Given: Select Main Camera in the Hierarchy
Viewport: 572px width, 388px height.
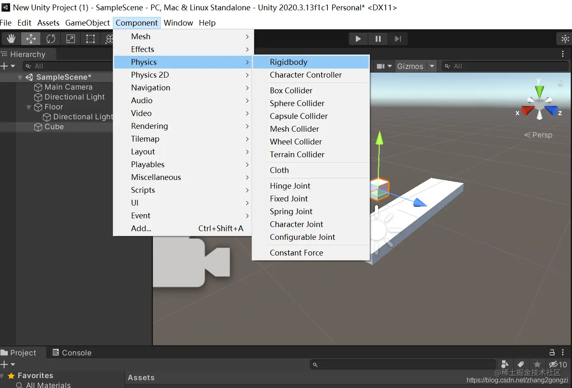Looking at the screenshot, I should (x=69, y=87).
